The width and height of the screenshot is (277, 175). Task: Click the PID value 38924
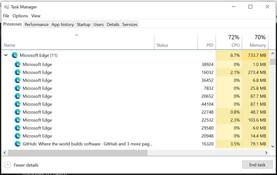coord(207,65)
